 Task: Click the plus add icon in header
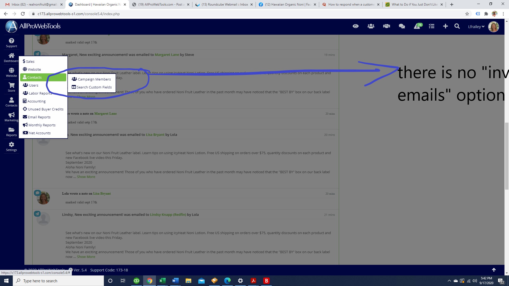coord(445,26)
